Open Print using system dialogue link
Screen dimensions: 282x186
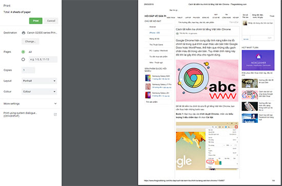[x=20, y=115]
